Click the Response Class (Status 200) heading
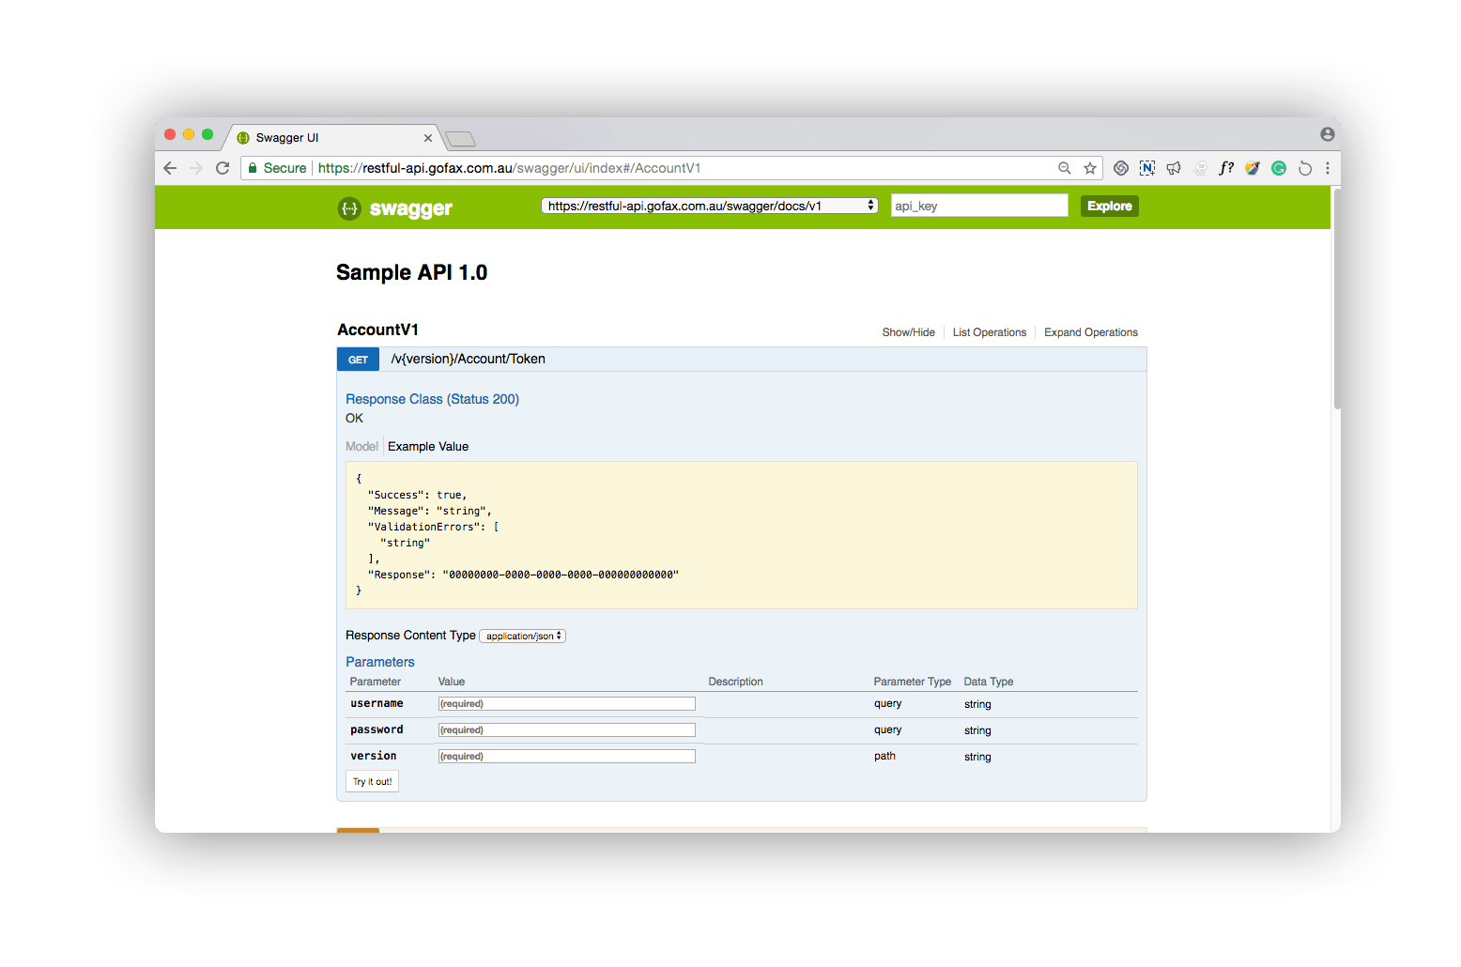This screenshot has height=967, width=1461. pos(432,399)
